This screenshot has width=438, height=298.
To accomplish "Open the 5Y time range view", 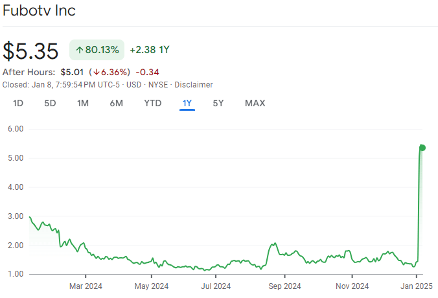I will point(218,104).
